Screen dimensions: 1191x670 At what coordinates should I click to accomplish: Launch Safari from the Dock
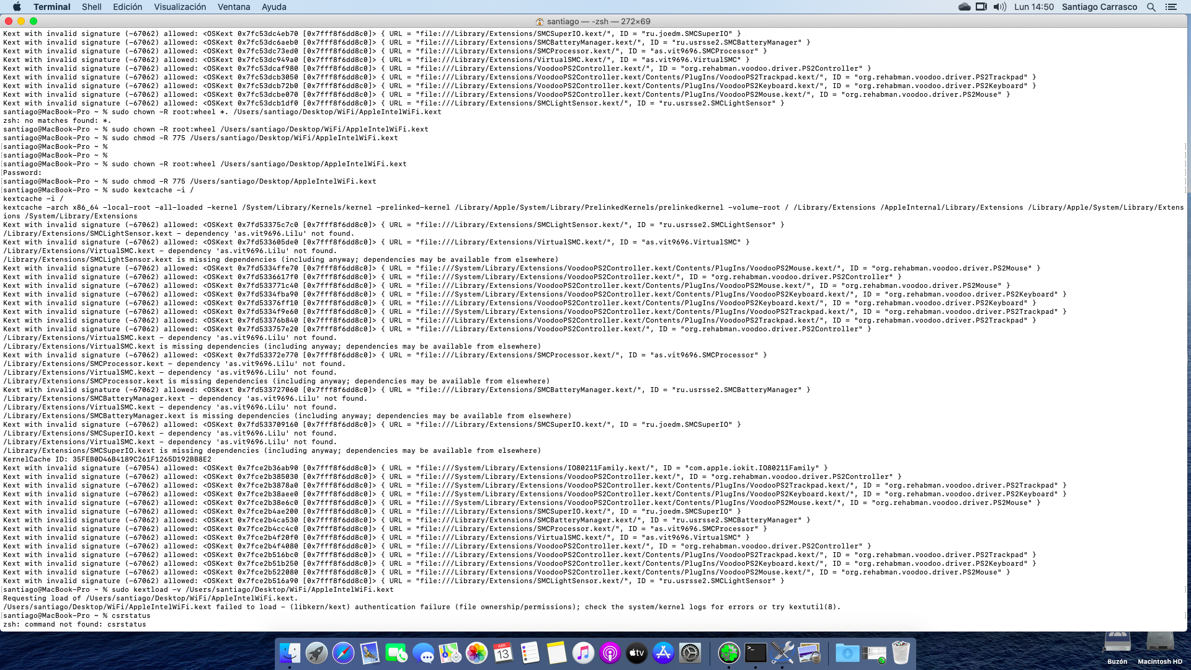click(x=343, y=653)
